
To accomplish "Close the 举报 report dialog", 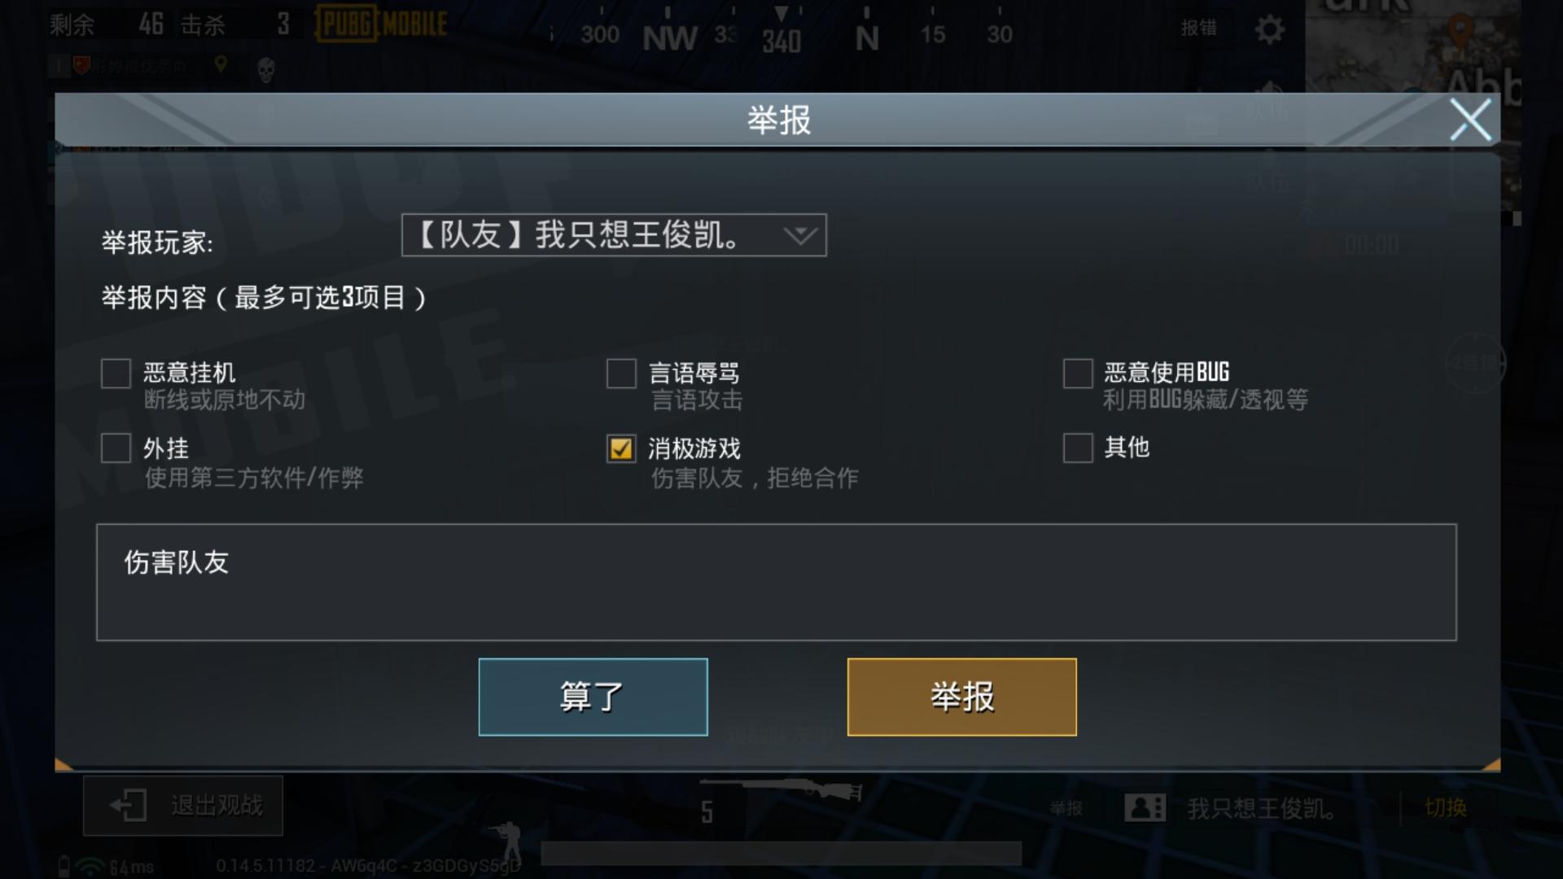I will point(1470,120).
